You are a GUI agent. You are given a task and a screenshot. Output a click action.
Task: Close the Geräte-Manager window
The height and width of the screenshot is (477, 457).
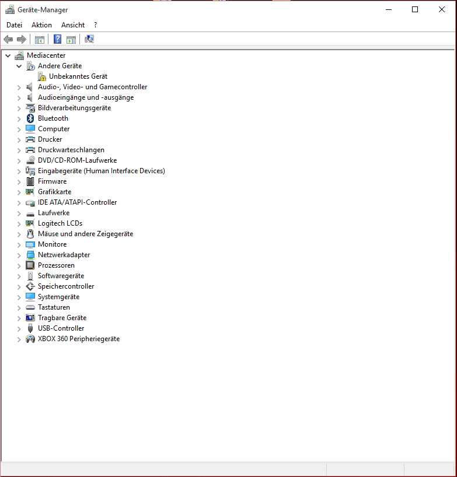pyautogui.click(x=441, y=10)
